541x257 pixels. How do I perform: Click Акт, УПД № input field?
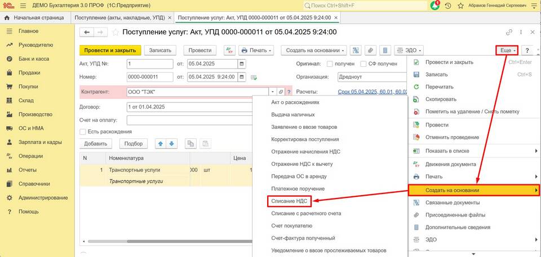[150, 64]
